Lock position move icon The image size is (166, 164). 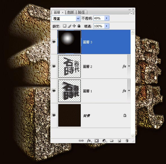(74, 26)
